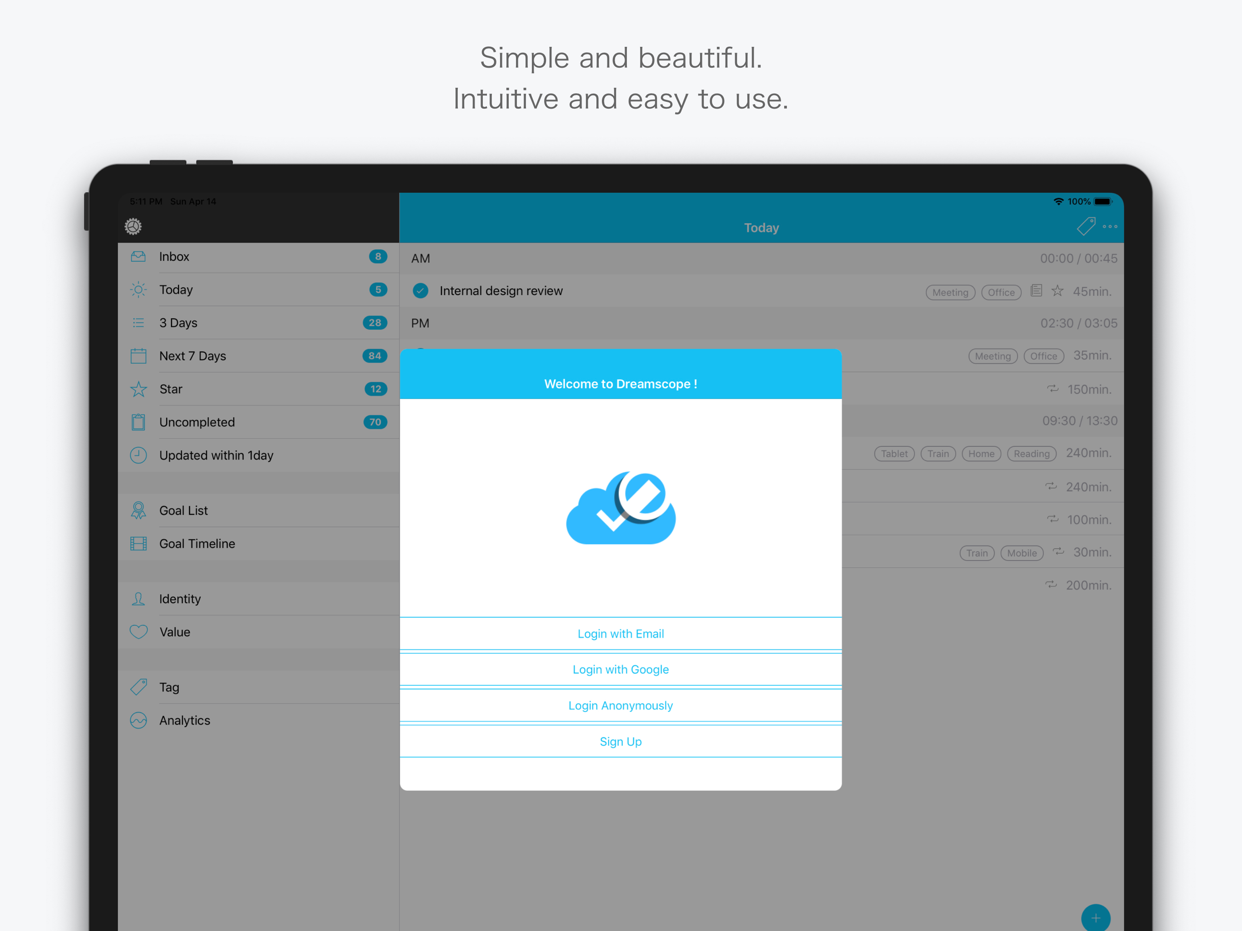Click the Goal List ribbon icon
The height and width of the screenshot is (931, 1242).
click(x=138, y=511)
